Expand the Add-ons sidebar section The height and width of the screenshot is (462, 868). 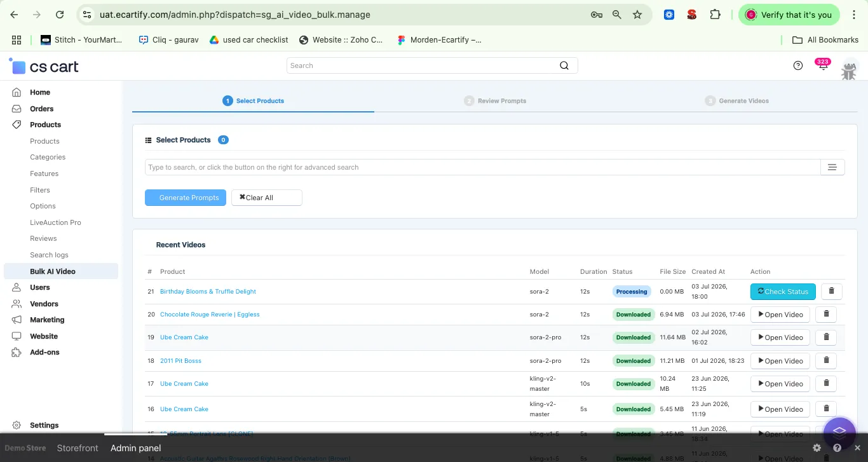[44, 352]
